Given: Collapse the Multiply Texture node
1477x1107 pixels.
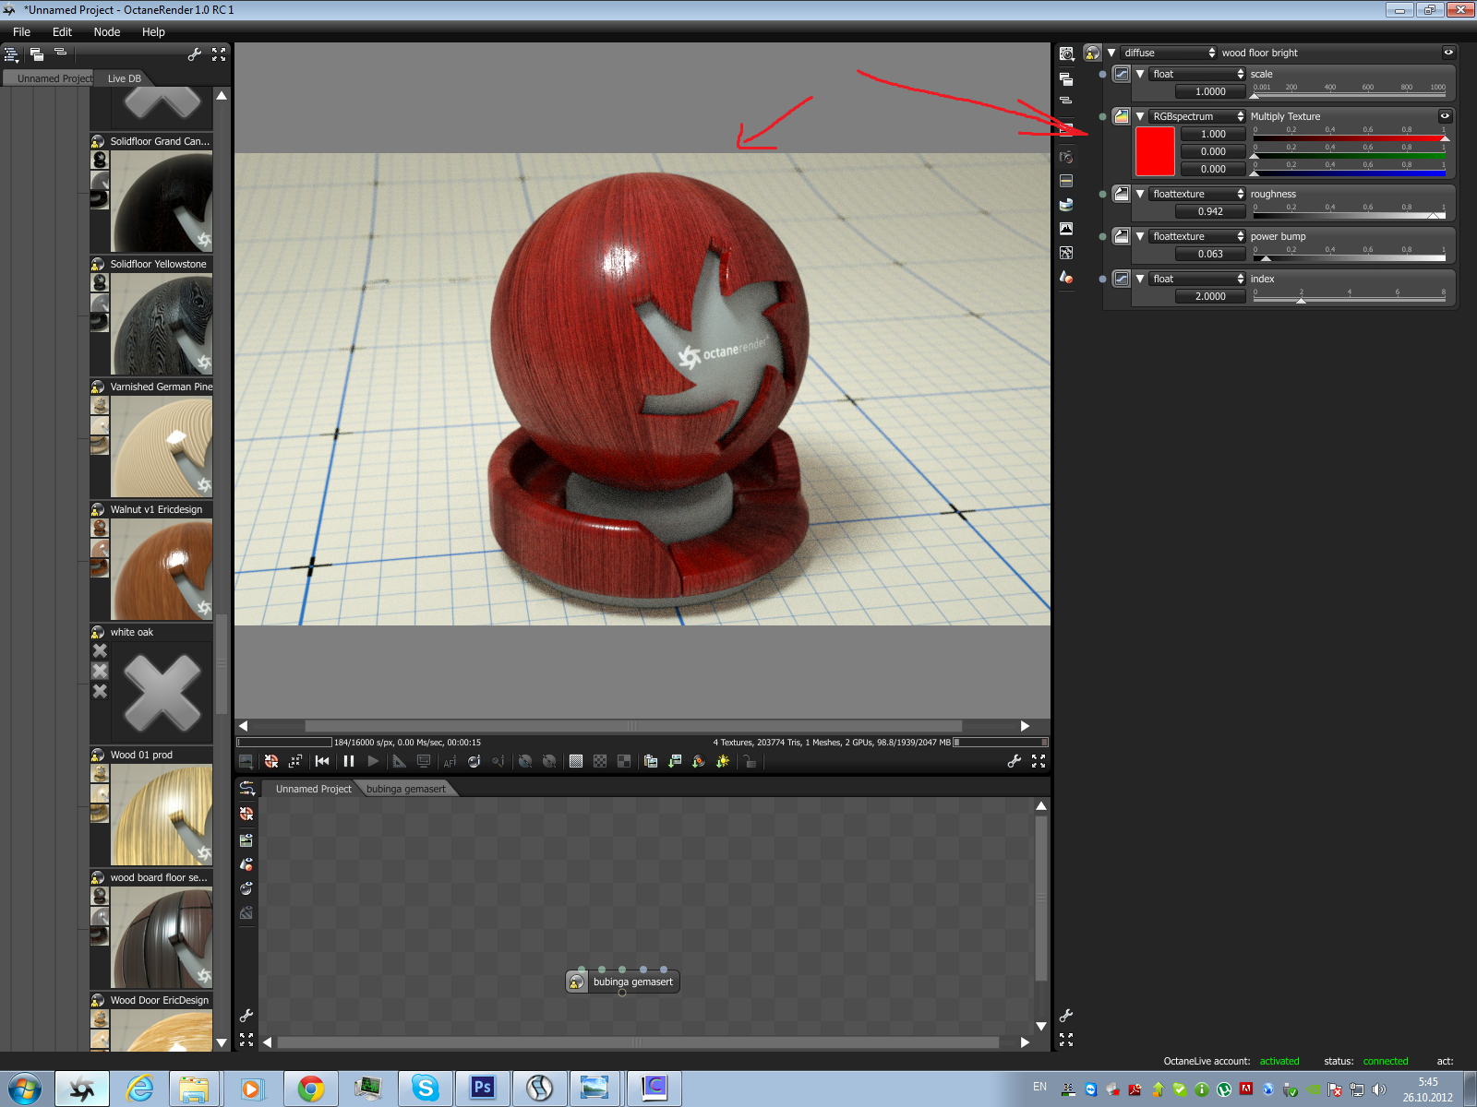Looking at the screenshot, I should 1140,116.
